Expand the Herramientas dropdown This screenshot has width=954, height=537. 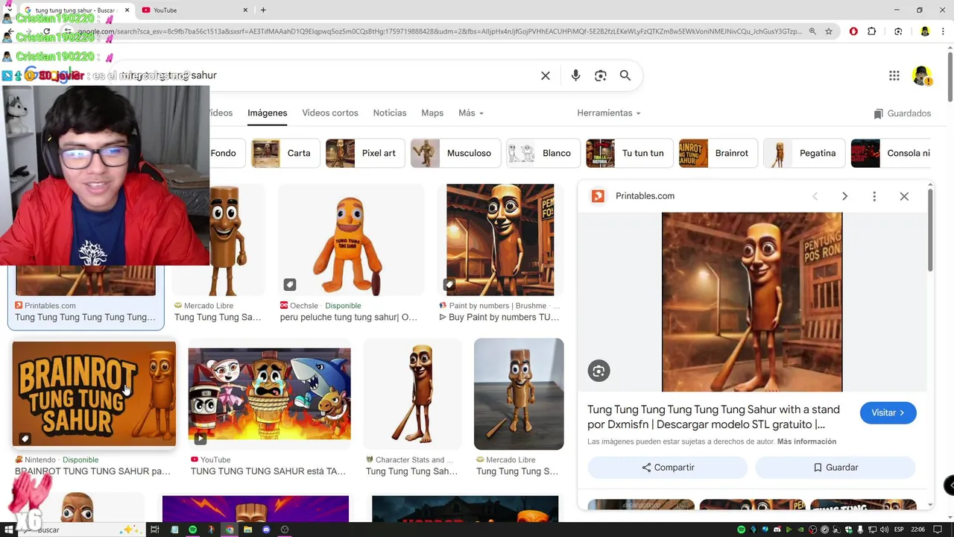point(609,113)
